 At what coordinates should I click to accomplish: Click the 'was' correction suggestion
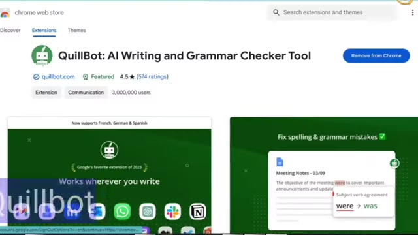pyautogui.click(x=370, y=206)
